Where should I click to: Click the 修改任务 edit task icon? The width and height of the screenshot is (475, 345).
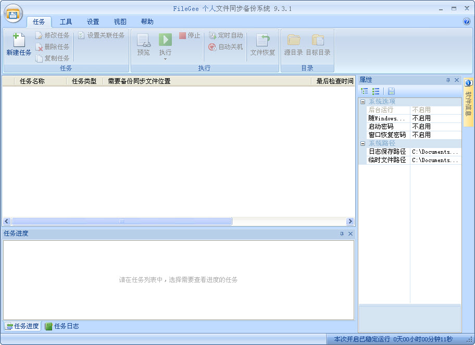(x=39, y=35)
